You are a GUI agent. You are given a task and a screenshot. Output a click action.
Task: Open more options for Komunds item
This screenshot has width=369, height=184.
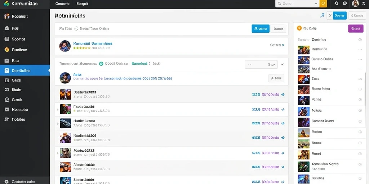pyautogui.click(x=360, y=50)
